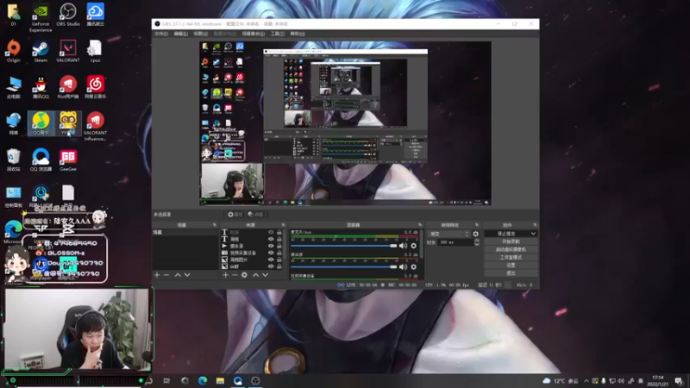Pop out the 混音器 mixer dock panel

(x=420, y=225)
